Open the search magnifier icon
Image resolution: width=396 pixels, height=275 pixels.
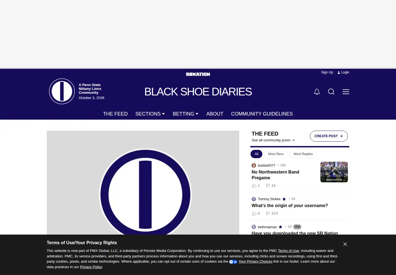(331, 92)
